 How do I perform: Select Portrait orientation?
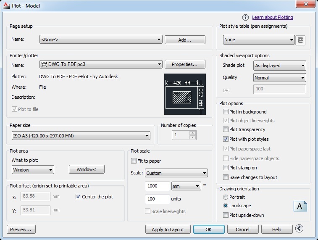pyautogui.click(x=225, y=197)
